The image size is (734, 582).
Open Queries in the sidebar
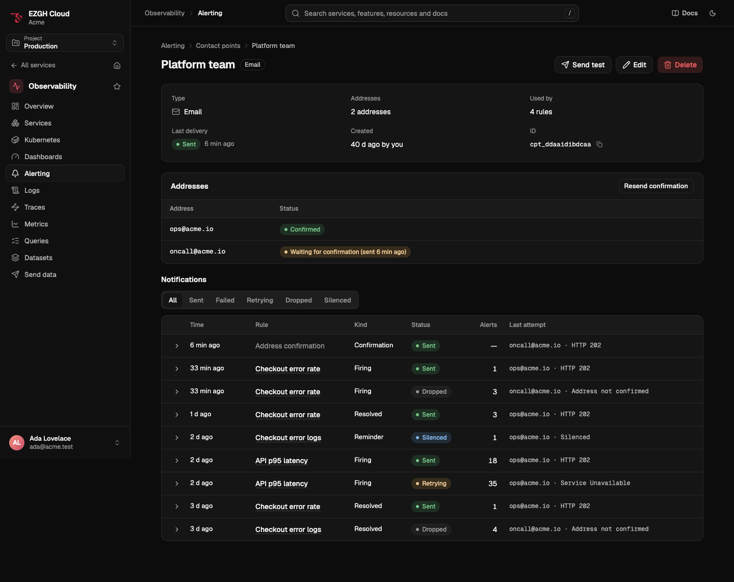65,241
